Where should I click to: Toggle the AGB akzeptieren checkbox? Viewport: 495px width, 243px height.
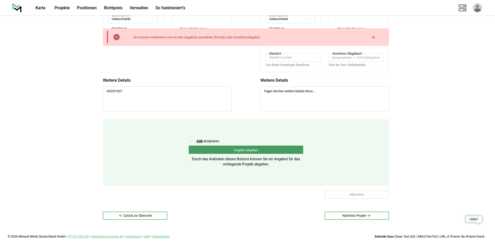(192, 141)
